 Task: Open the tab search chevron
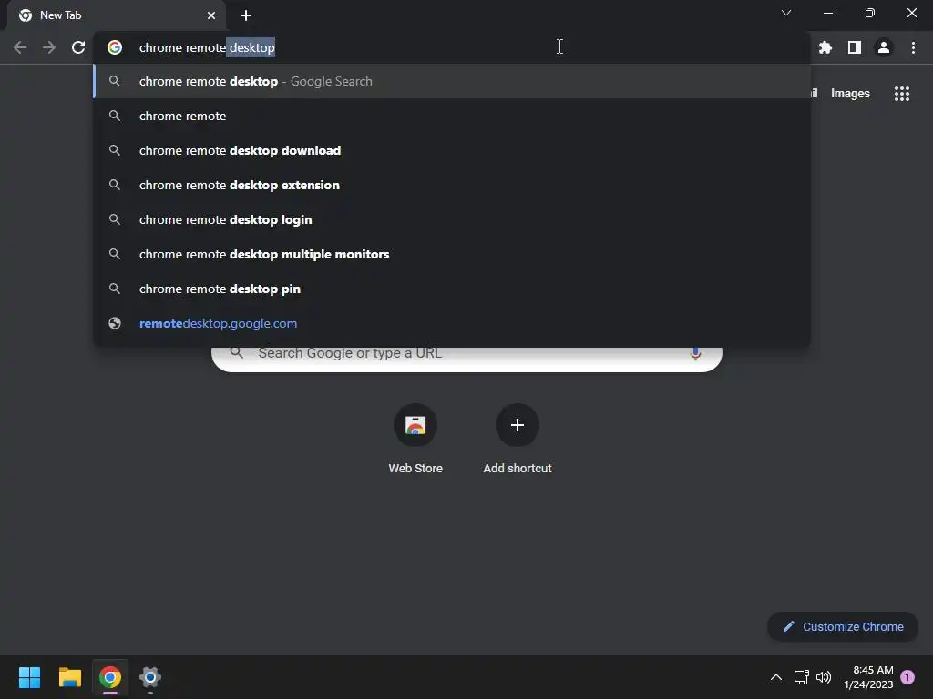coord(786,13)
